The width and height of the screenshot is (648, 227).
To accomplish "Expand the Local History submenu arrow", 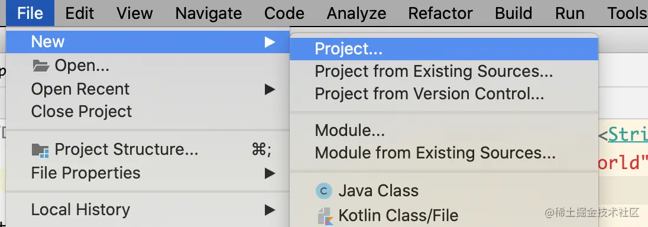I will click(270, 210).
